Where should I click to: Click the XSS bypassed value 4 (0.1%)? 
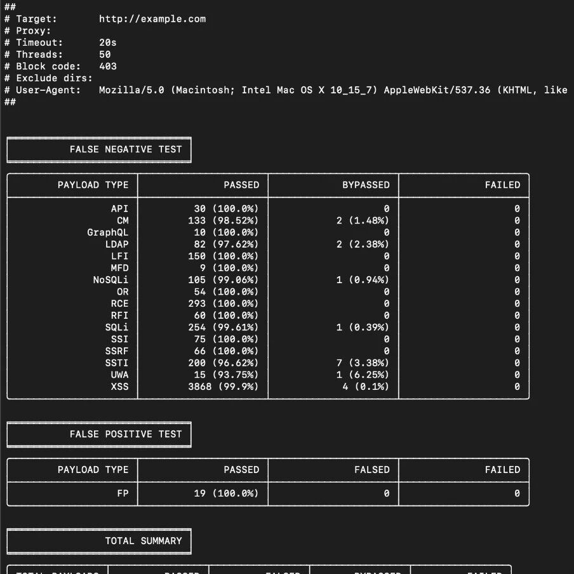[x=366, y=387]
